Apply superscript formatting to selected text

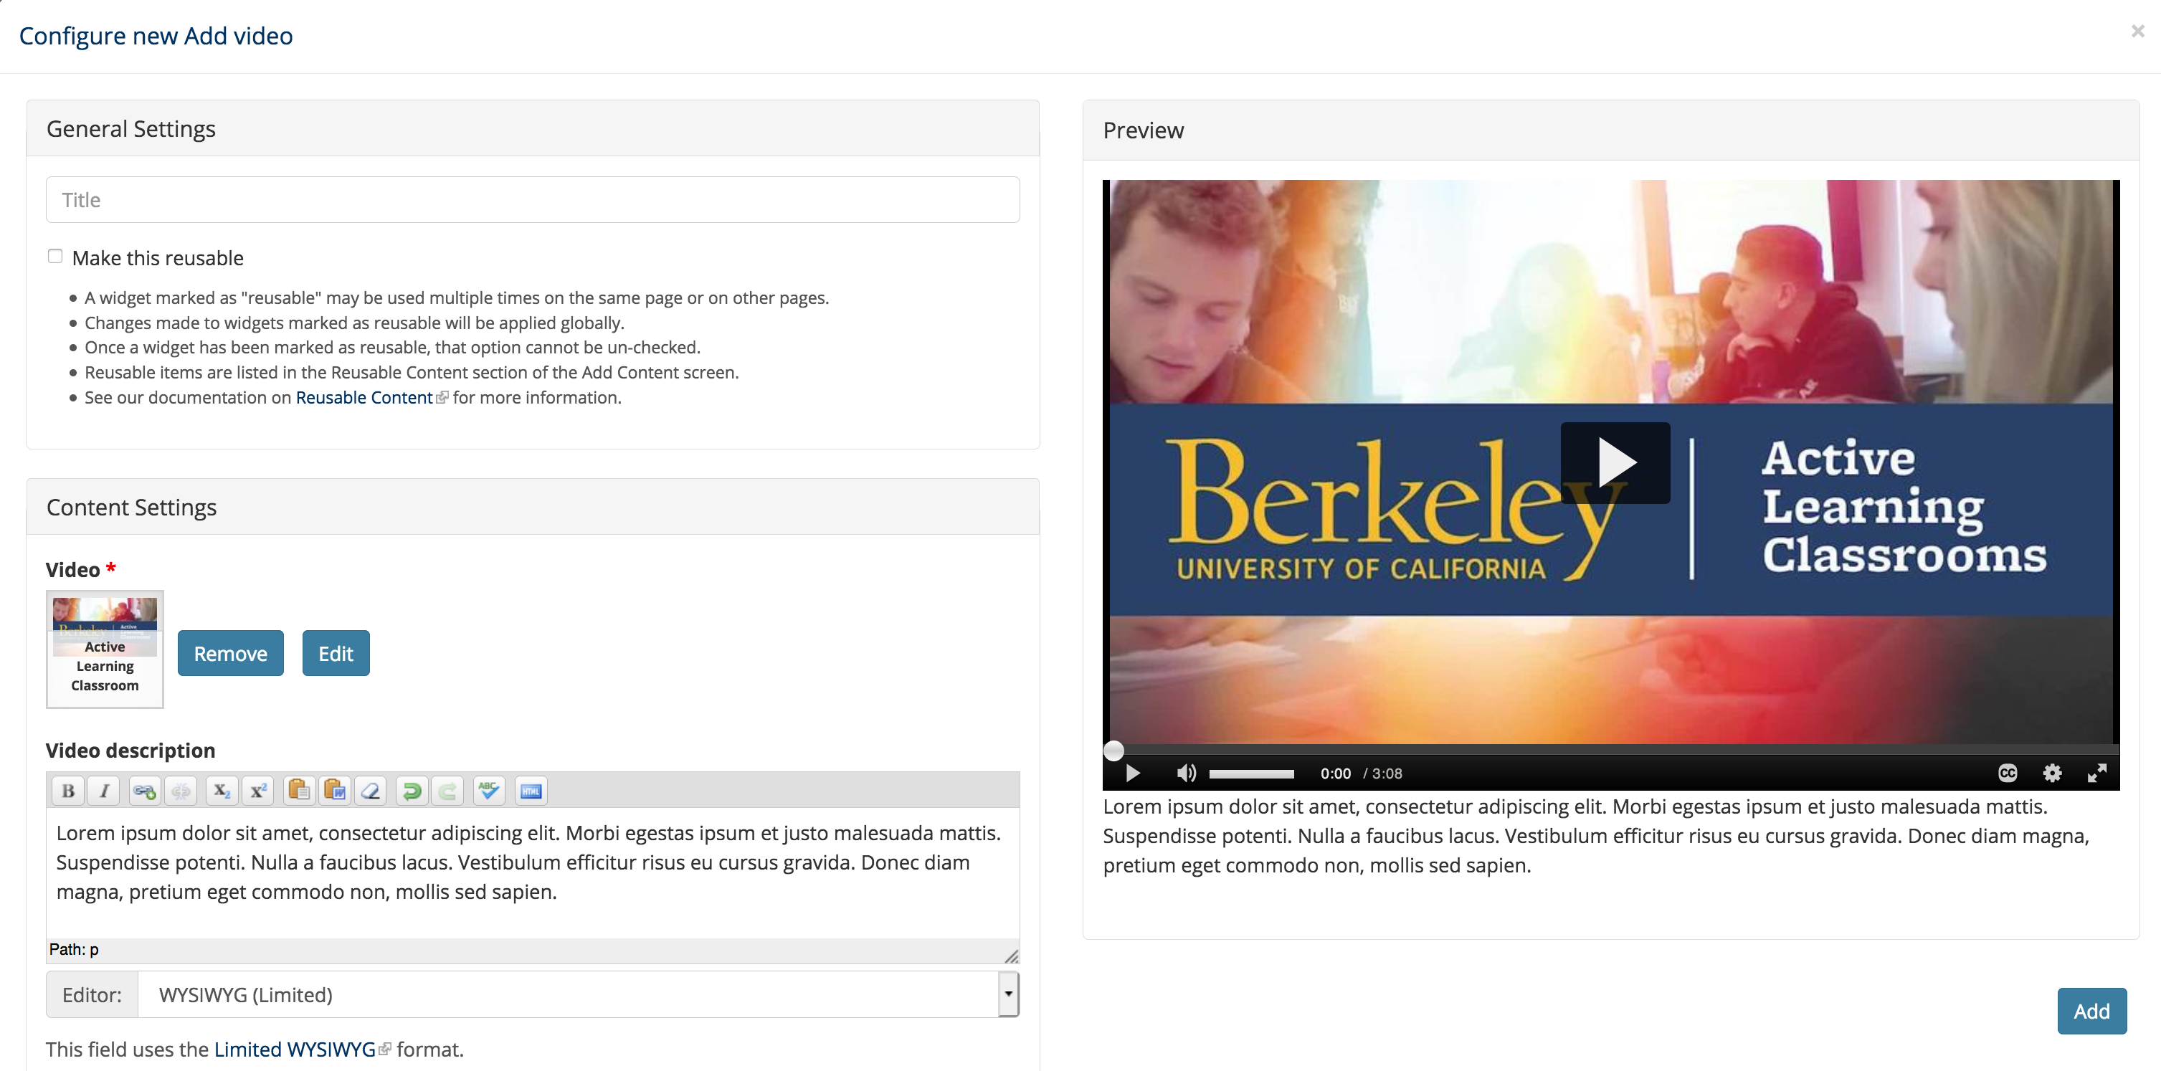257,789
